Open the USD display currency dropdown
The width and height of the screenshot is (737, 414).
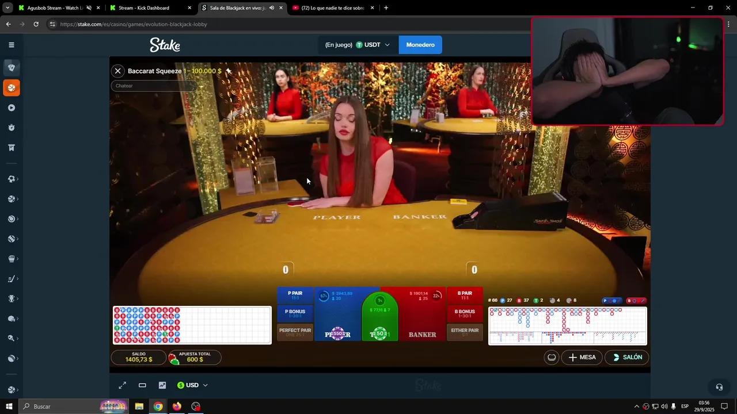point(193,385)
